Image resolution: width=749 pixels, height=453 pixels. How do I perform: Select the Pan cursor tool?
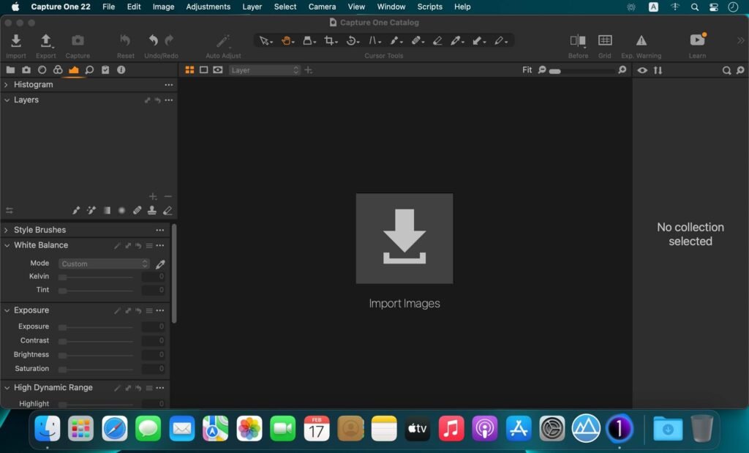287,40
